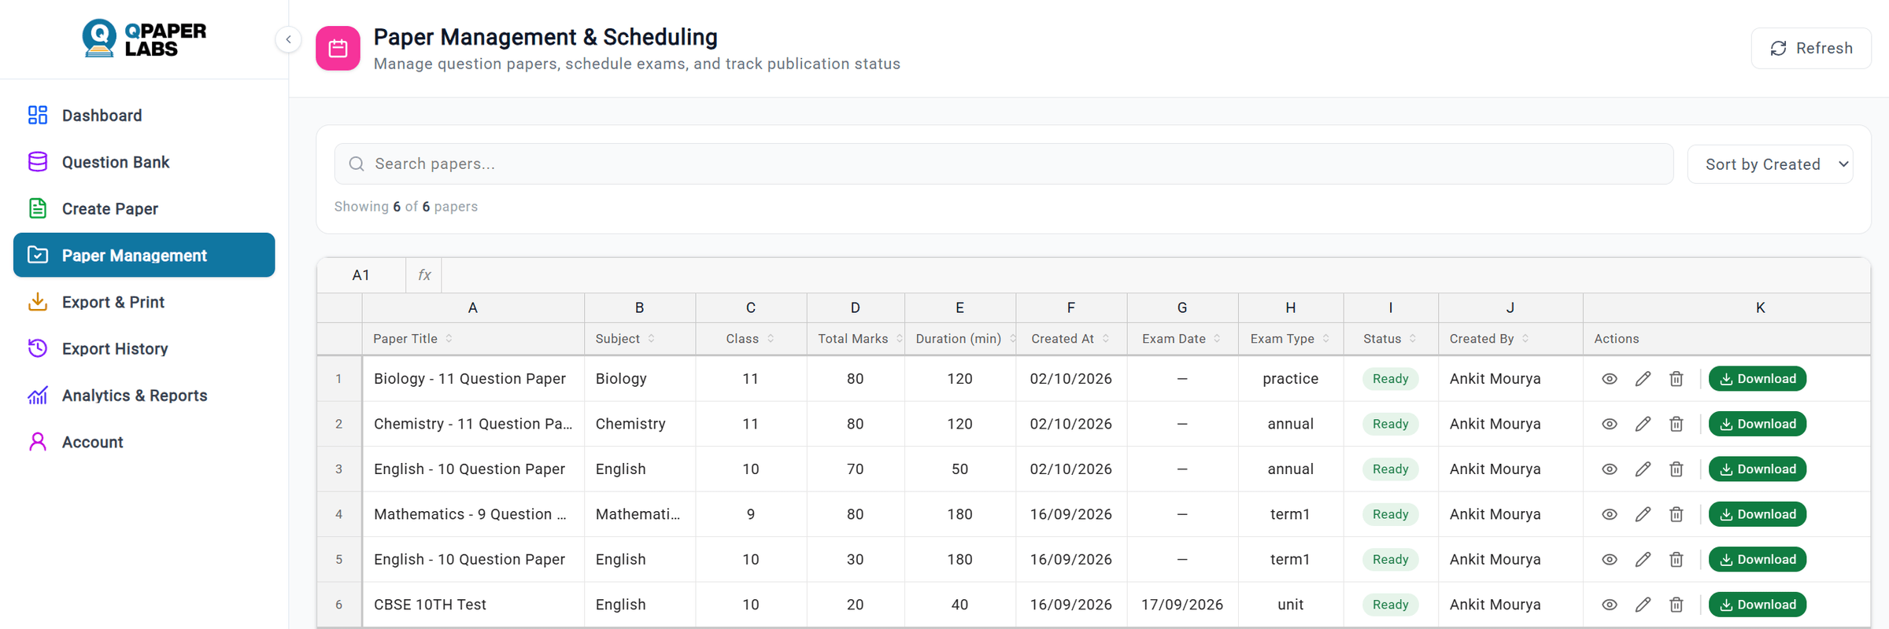Select column A header
The width and height of the screenshot is (1889, 629).
(x=473, y=308)
